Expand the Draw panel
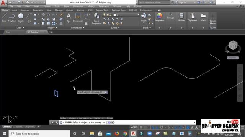245x137 pixels. tap(20, 28)
